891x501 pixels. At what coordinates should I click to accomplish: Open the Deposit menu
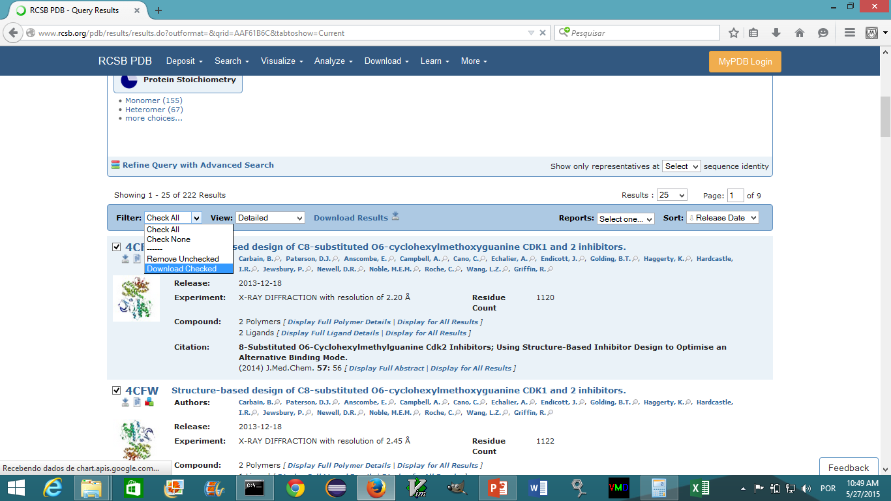185,61
